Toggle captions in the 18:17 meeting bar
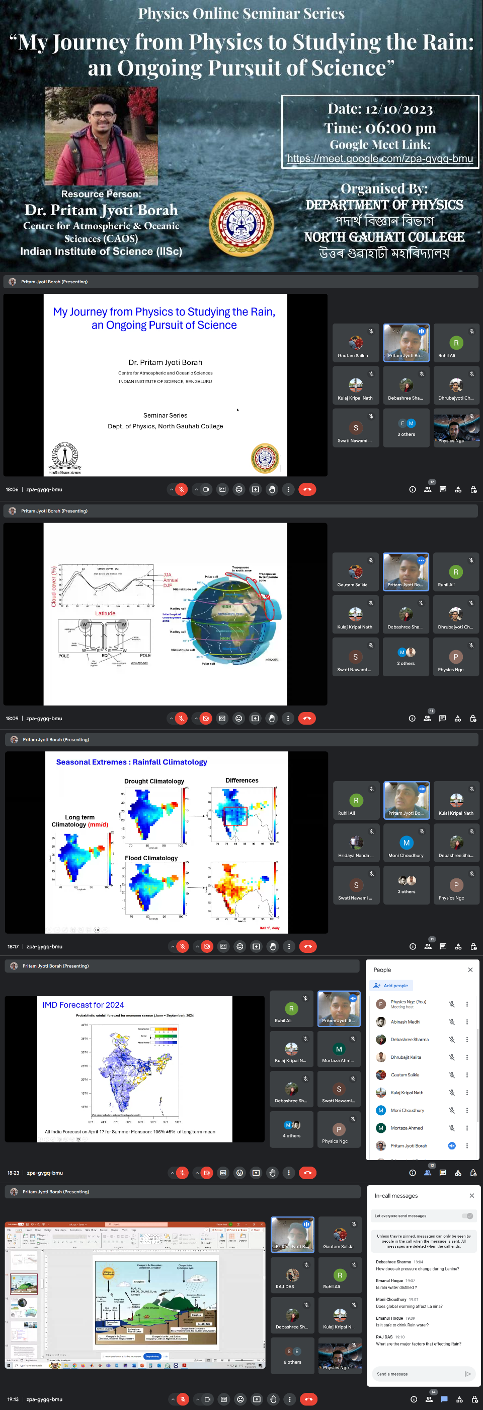Image resolution: width=483 pixels, height=1410 pixels. [223, 946]
